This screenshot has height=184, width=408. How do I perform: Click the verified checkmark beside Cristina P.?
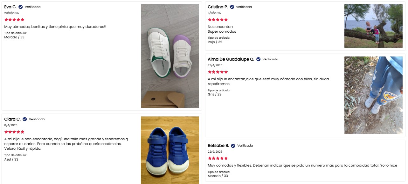pos(232,7)
